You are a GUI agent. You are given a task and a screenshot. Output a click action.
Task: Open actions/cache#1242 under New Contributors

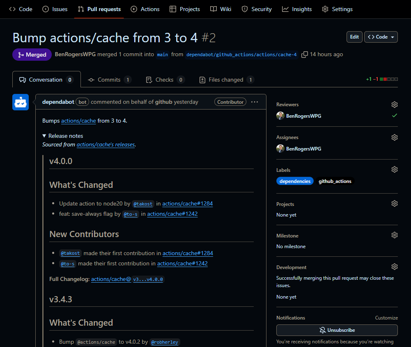click(182, 263)
